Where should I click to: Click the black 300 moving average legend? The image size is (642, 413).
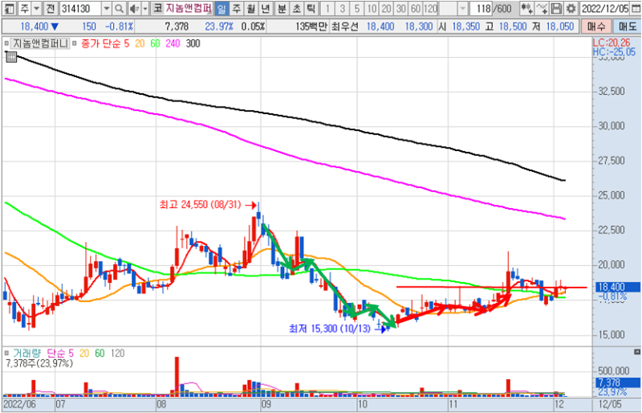point(193,43)
